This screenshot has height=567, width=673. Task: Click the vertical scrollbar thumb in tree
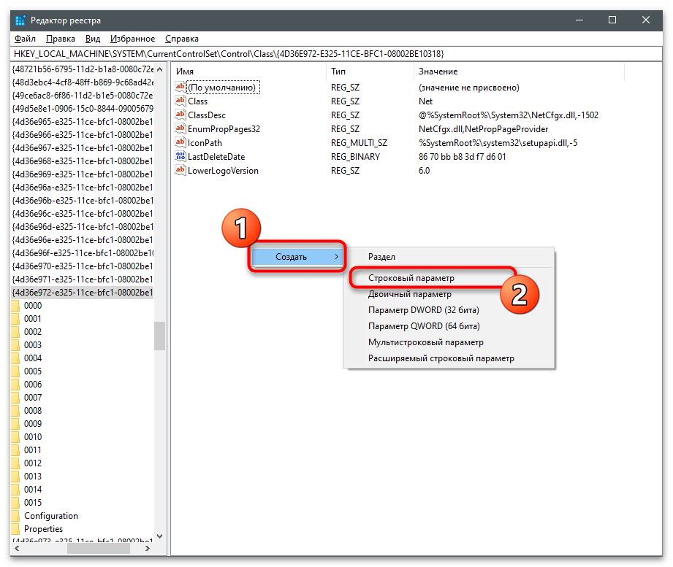(160, 336)
